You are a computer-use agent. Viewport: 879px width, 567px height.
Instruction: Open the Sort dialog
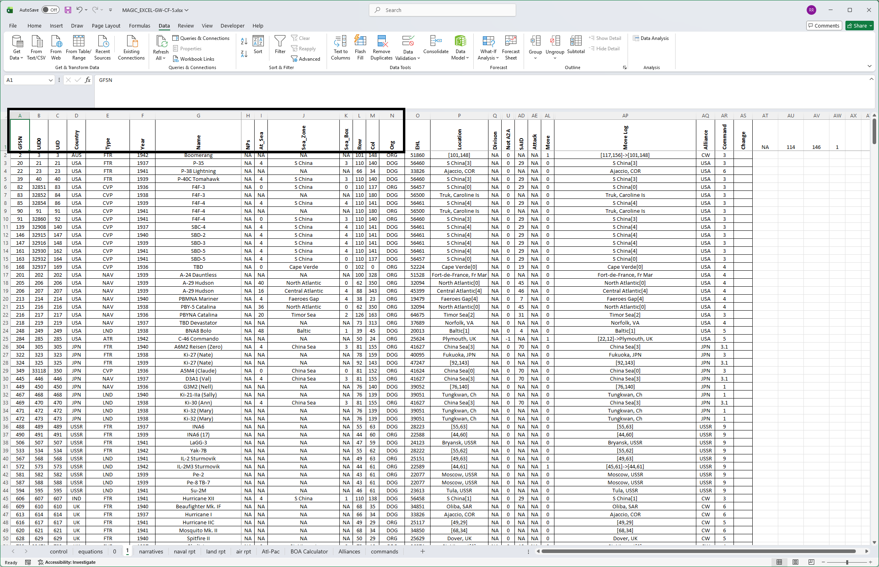coord(258,44)
